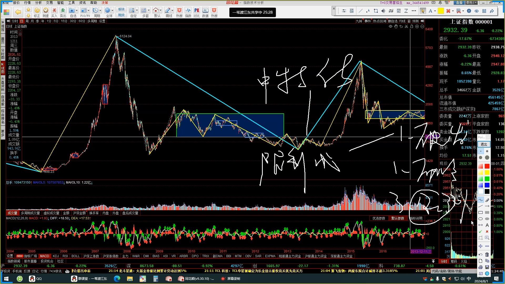Switch to the 换手率 tab
The image size is (505, 284).
(94, 213)
